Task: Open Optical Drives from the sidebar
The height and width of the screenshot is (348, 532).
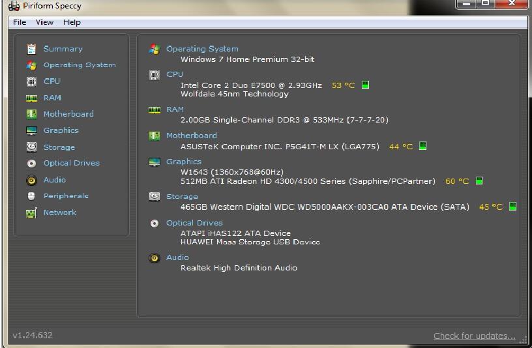Action: point(72,163)
